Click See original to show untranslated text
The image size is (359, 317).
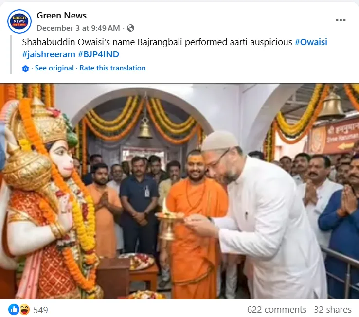coord(54,68)
